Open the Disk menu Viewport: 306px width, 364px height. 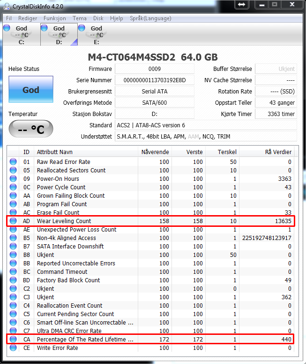tap(98, 18)
